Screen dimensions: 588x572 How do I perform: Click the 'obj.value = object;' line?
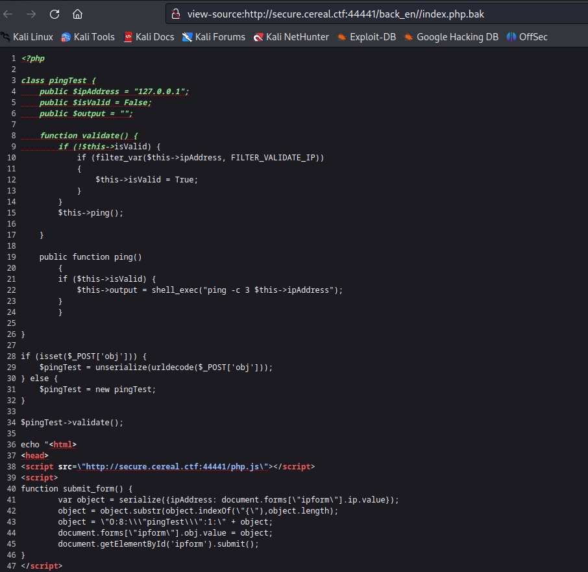tap(165, 533)
